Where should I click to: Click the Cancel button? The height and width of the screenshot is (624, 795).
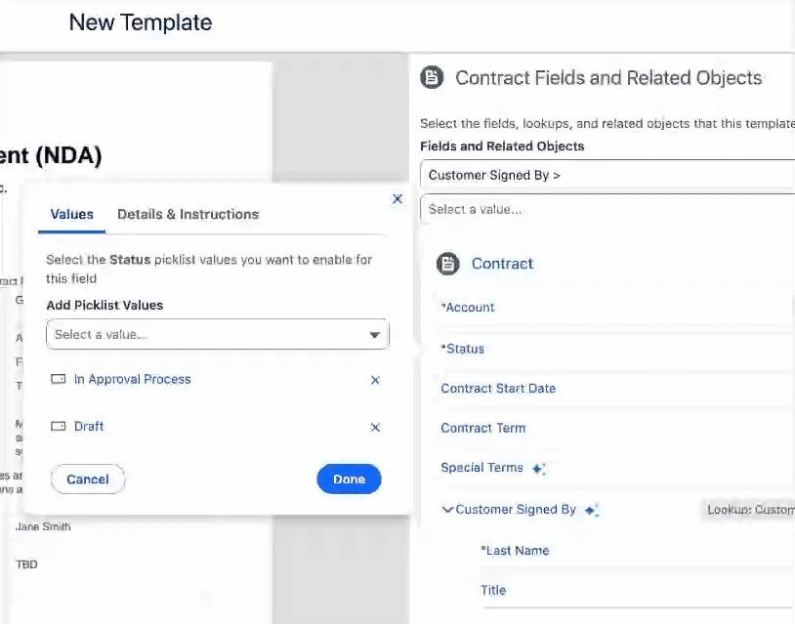tap(88, 479)
